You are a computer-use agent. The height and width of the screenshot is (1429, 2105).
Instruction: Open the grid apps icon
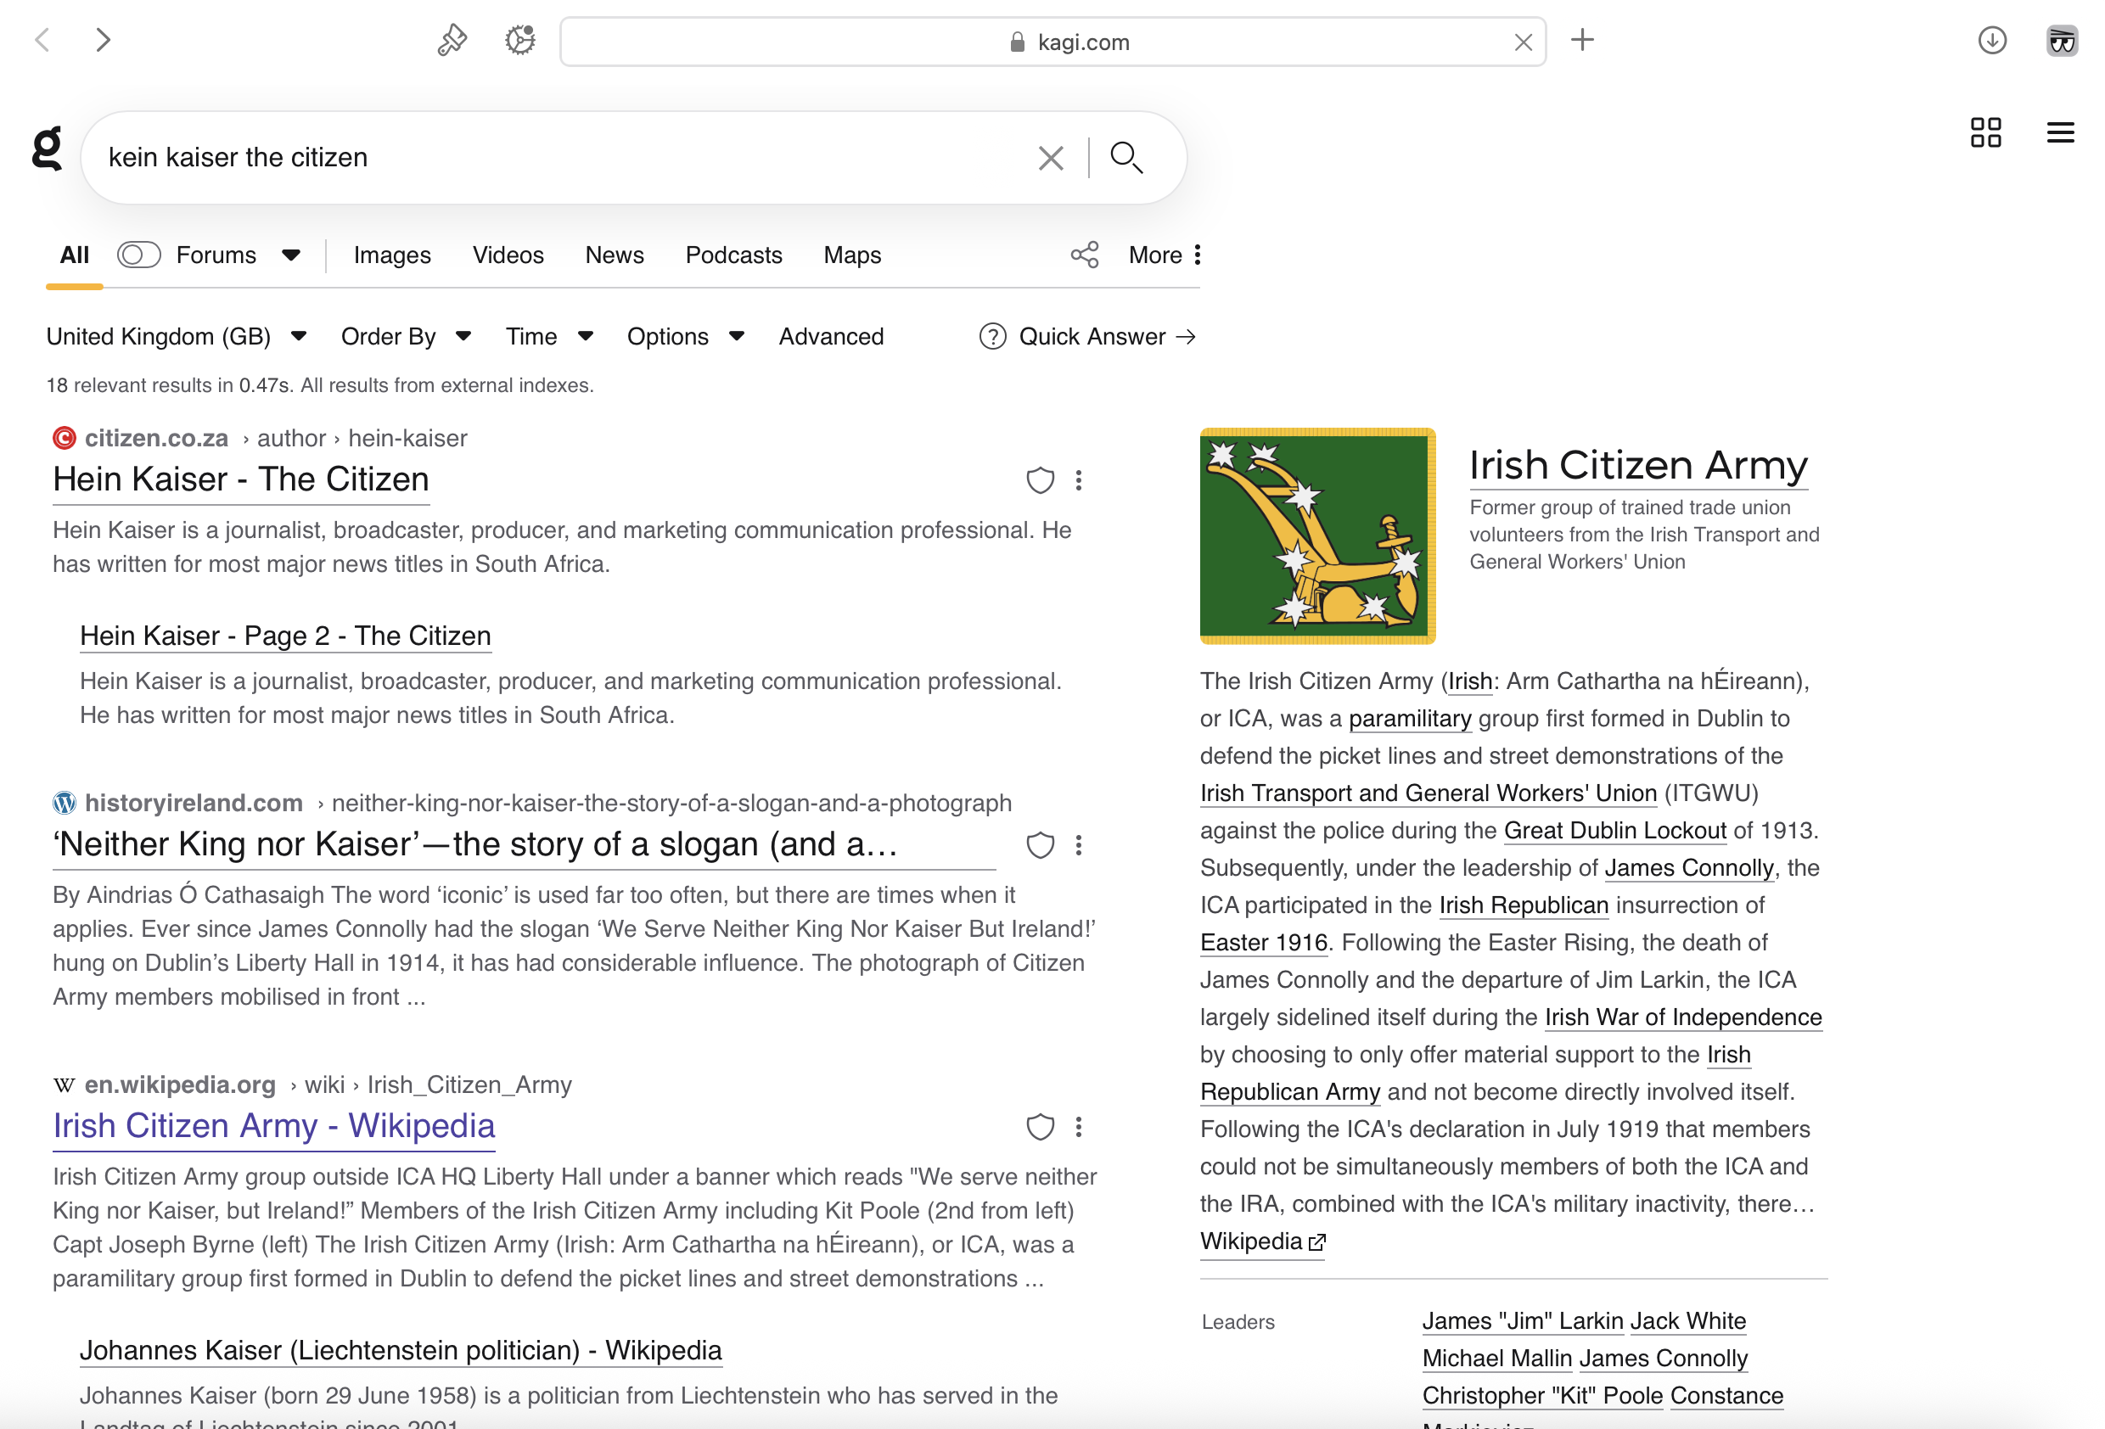[x=1985, y=132]
